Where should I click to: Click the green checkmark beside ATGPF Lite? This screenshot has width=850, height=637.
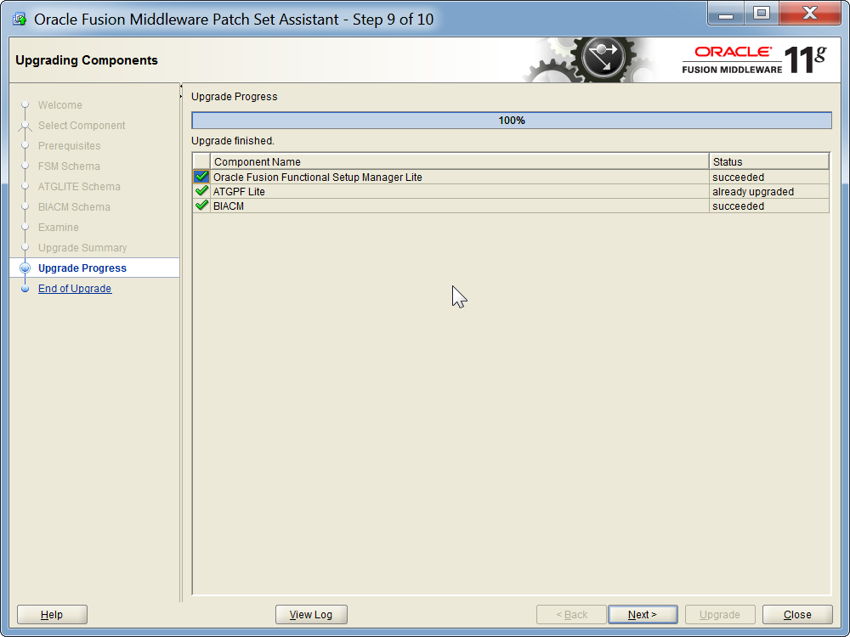pos(201,191)
